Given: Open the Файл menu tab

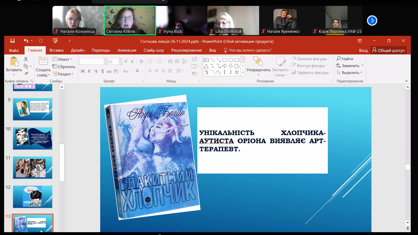Looking at the screenshot, I should click(14, 50).
